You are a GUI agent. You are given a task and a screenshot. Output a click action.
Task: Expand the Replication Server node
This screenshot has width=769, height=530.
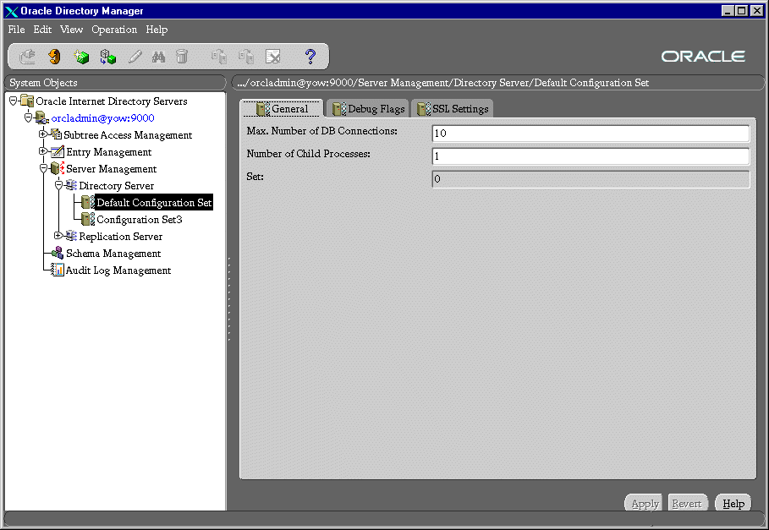pos(58,236)
